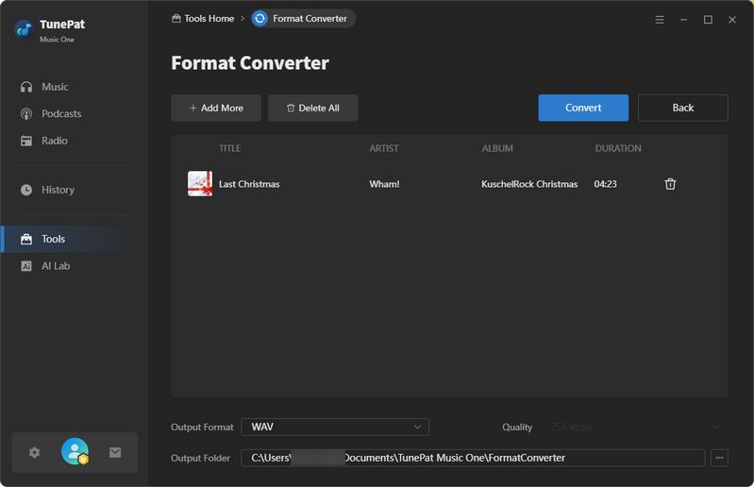Start conversion with Convert button
Viewport: 754px width, 487px height.
point(583,108)
